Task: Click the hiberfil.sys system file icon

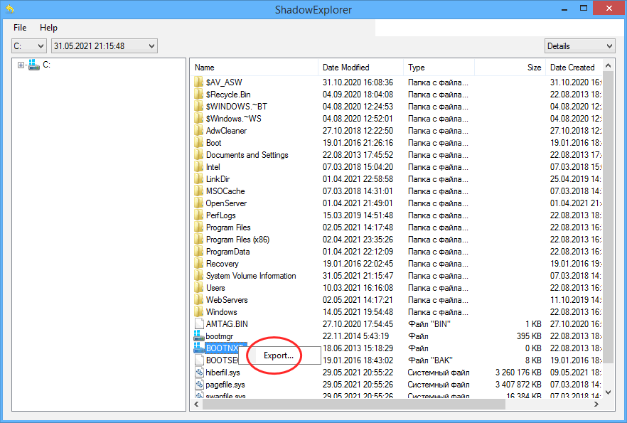Action: (199, 373)
